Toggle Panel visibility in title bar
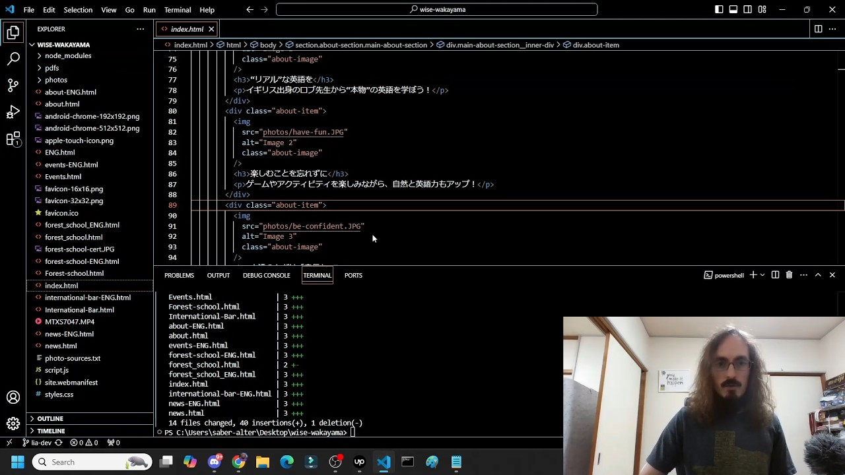 point(733,10)
